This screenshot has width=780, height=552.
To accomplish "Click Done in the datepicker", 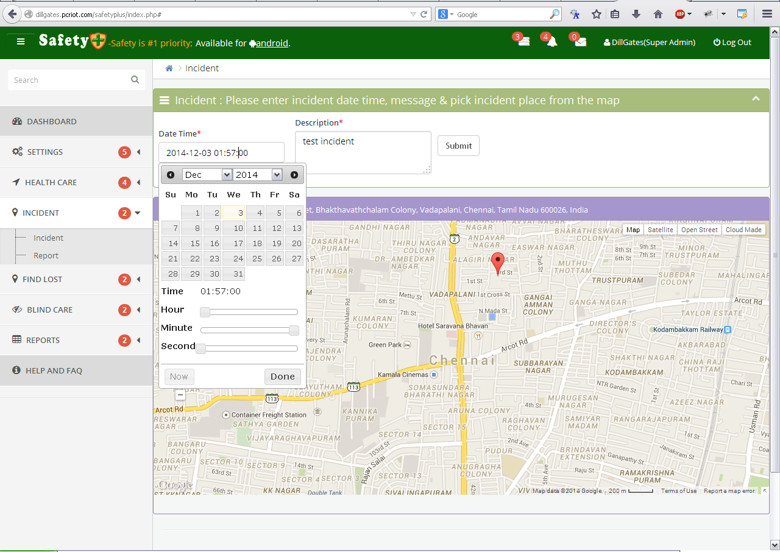I will pos(283,377).
